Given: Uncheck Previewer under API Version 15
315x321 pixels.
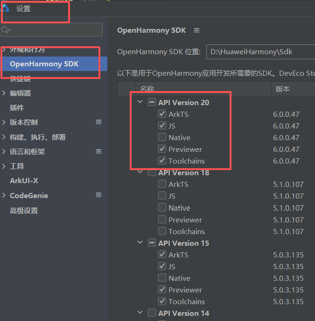Looking at the screenshot, I should click(162, 290).
